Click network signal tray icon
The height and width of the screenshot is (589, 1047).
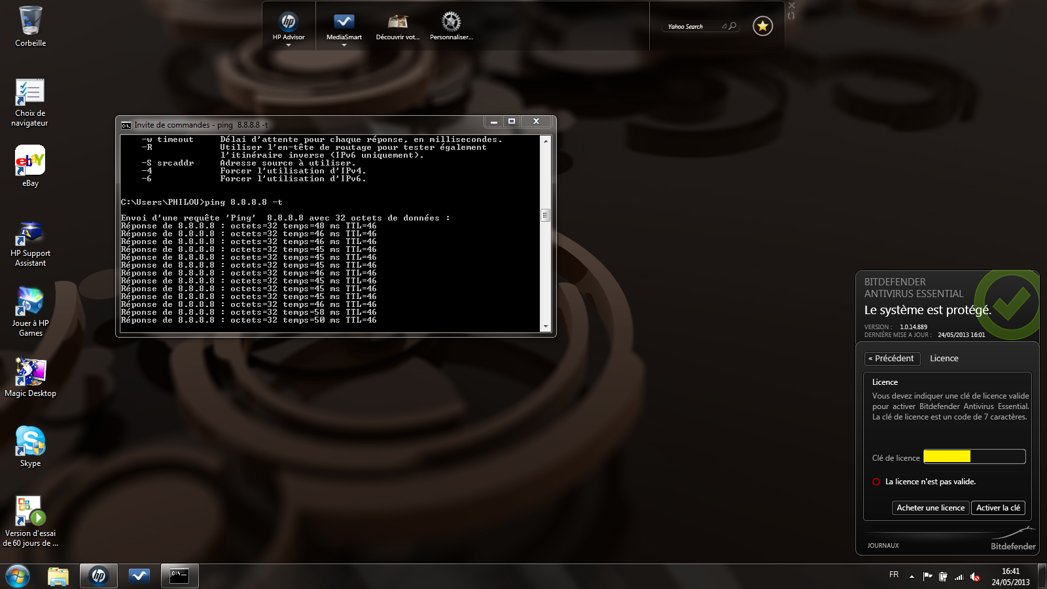959,577
